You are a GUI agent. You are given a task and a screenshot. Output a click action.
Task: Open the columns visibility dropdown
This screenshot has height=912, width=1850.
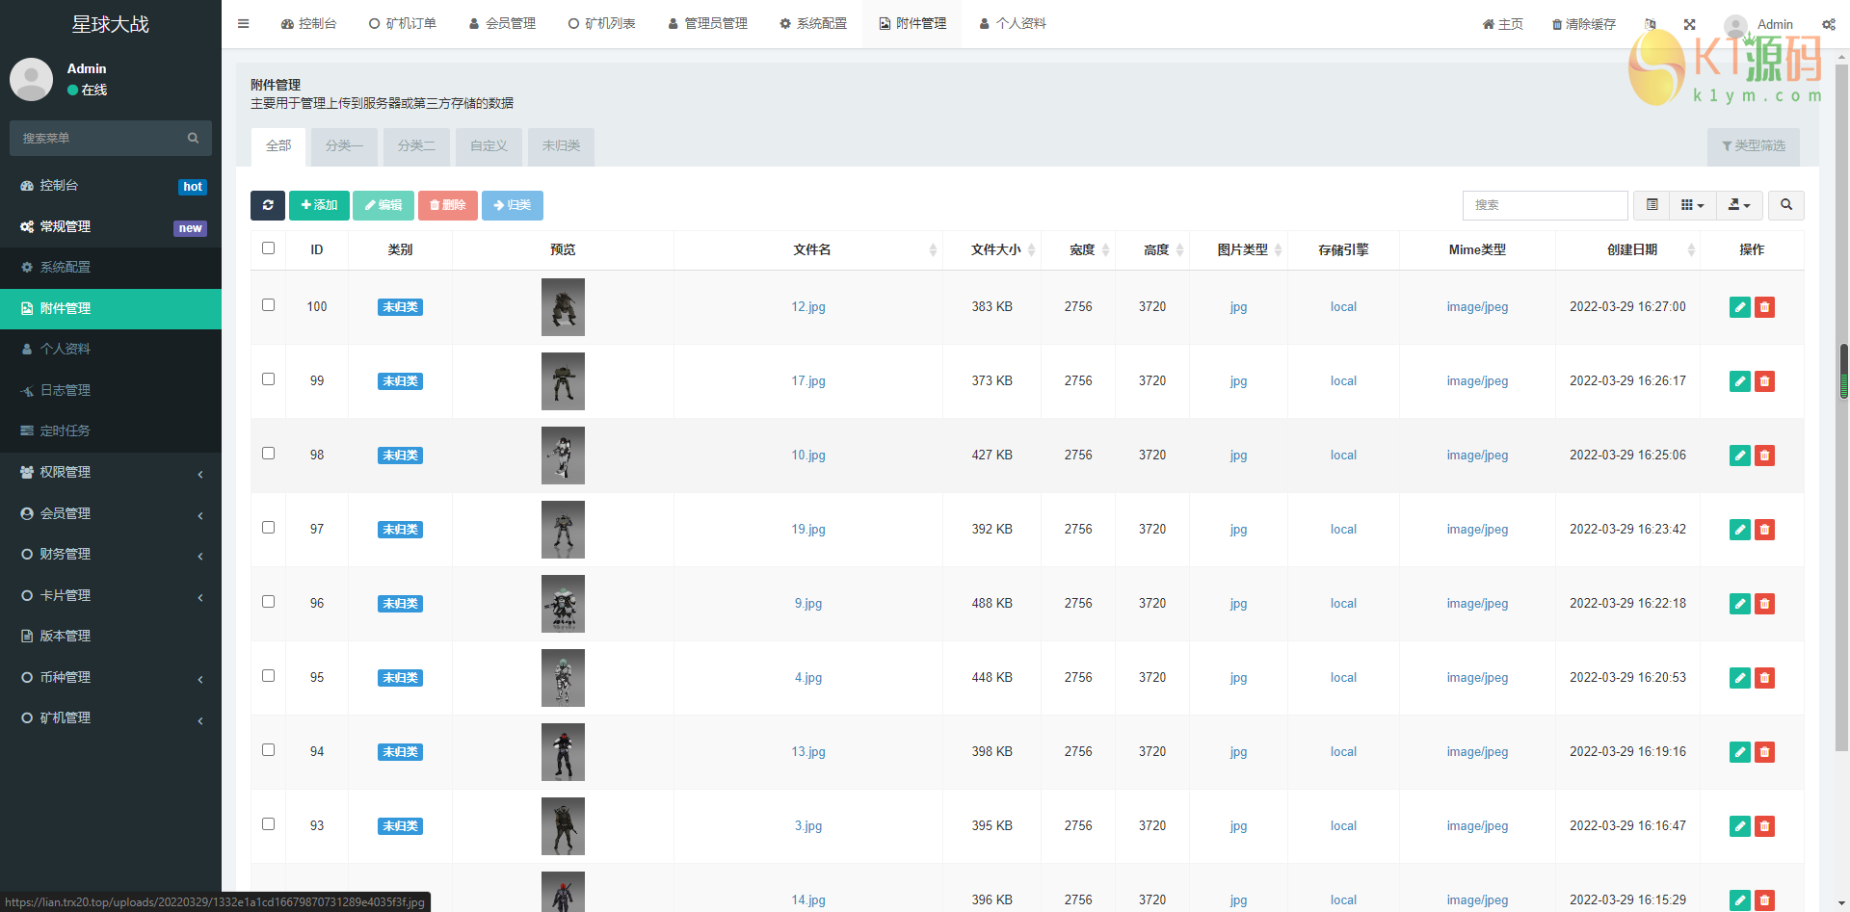click(1692, 205)
